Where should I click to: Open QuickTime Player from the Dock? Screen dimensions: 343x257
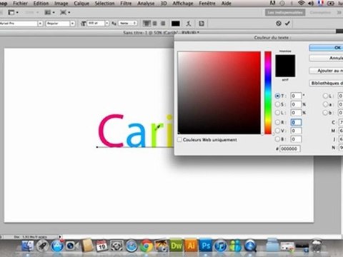tap(250, 246)
